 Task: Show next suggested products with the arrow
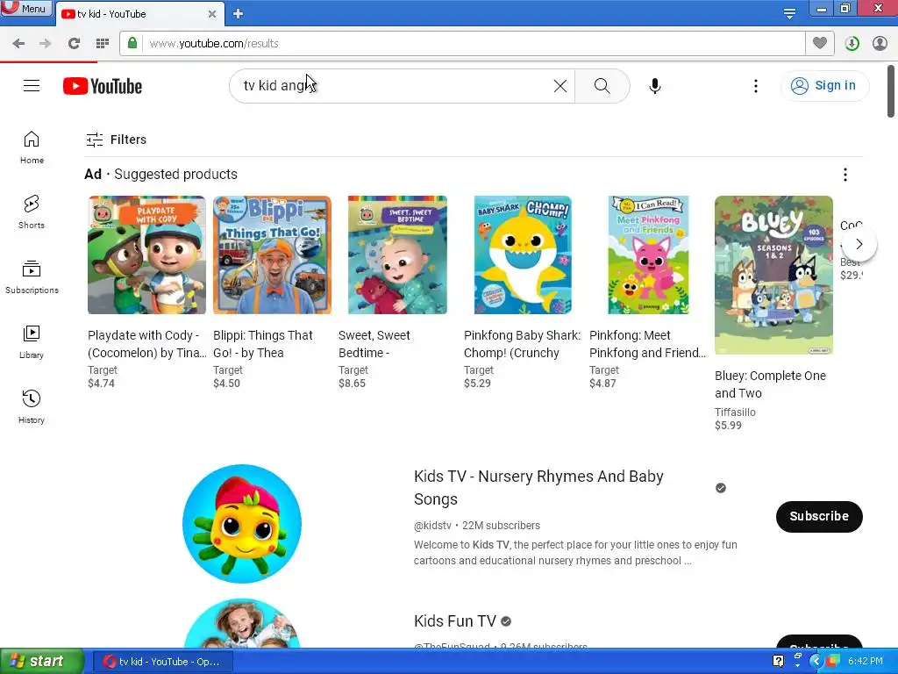coord(859,244)
